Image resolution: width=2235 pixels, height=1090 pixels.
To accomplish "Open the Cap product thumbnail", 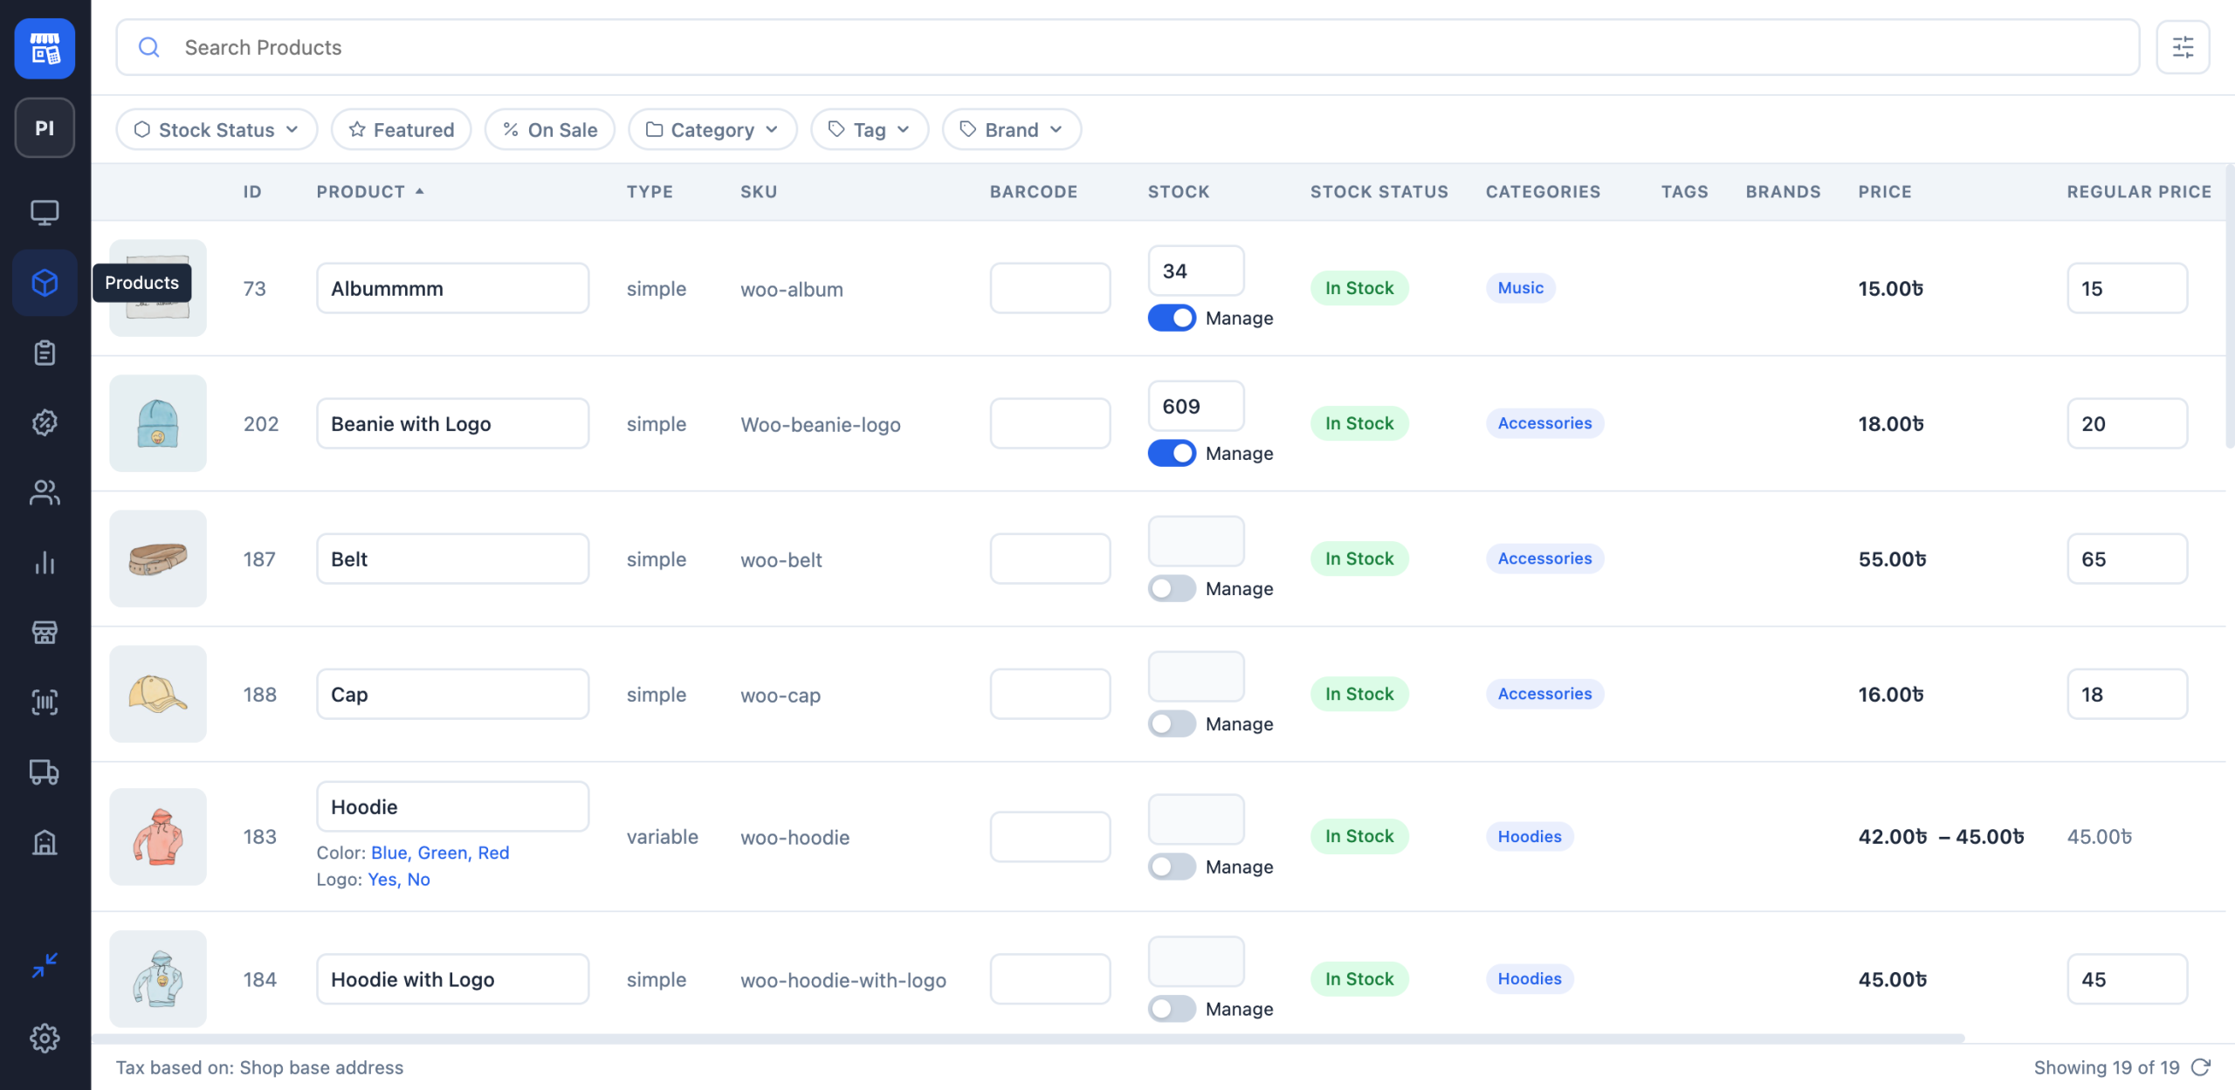I will coord(158,694).
